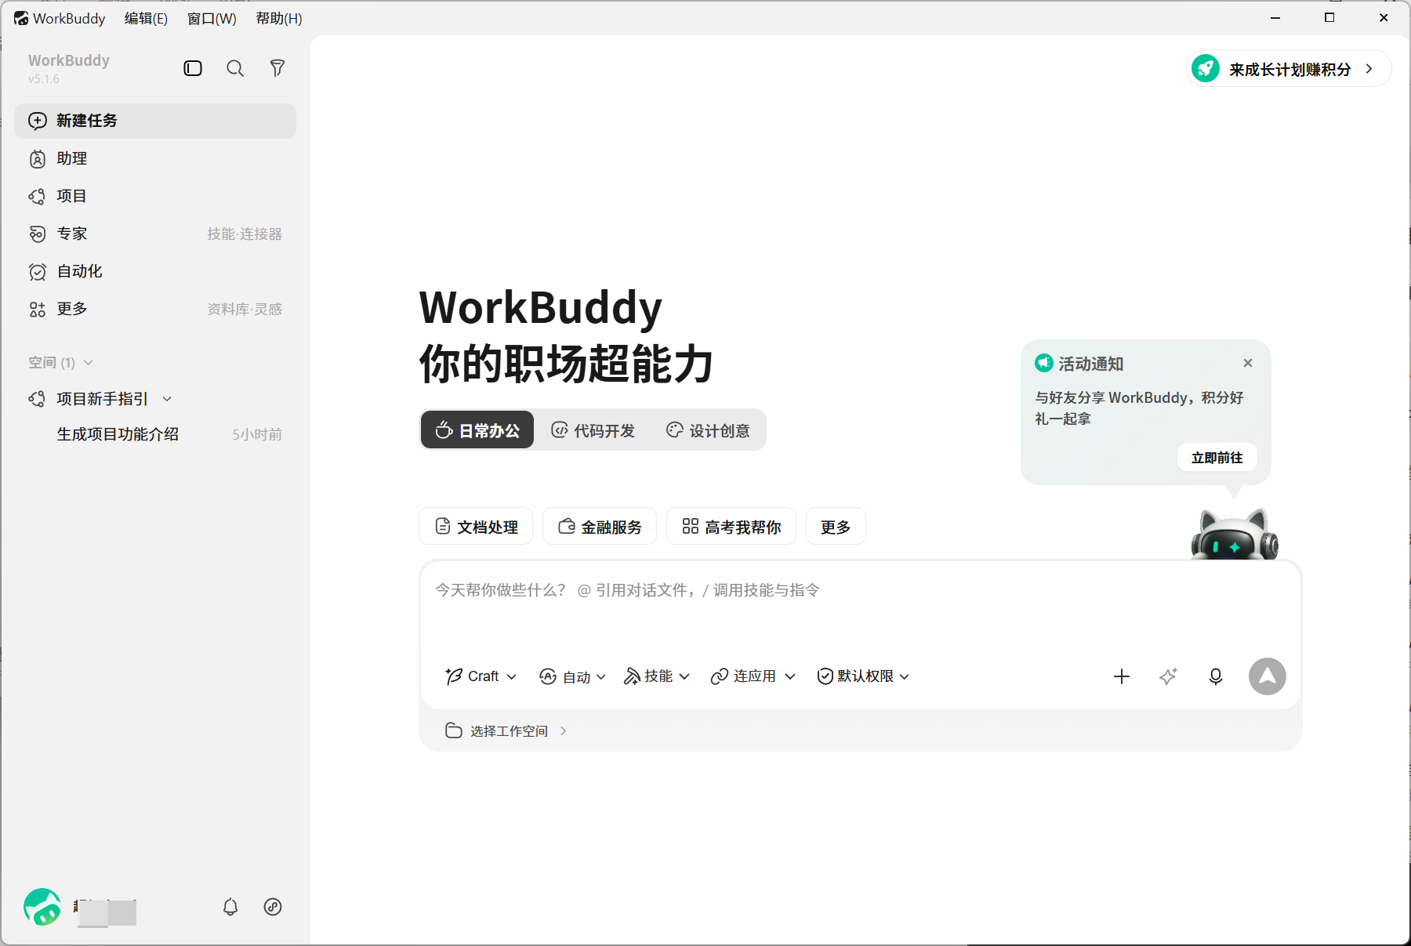The image size is (1411, 946).
Task: Click the WorkBuddy sidebar title
Action: point(69,60)
